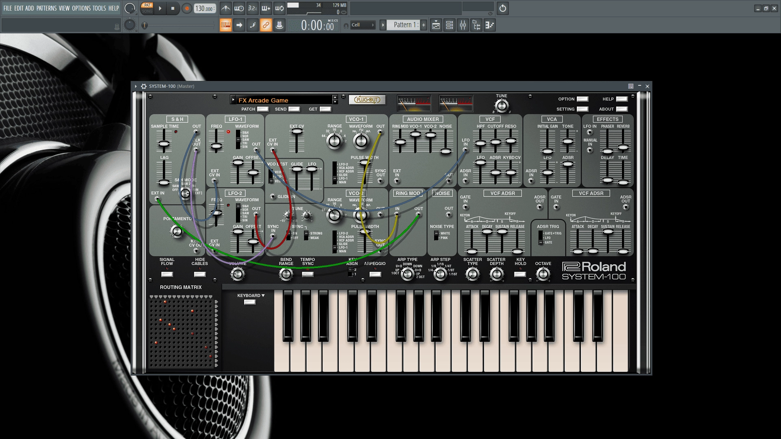
Task: Click the plus button next to Pattern 1
Action: [x=423, y=25]
